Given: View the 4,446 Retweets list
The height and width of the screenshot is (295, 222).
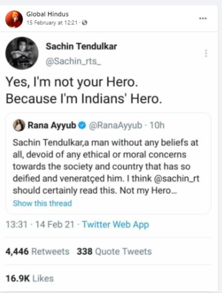Looking at the screenshot, I should point(37,252).
